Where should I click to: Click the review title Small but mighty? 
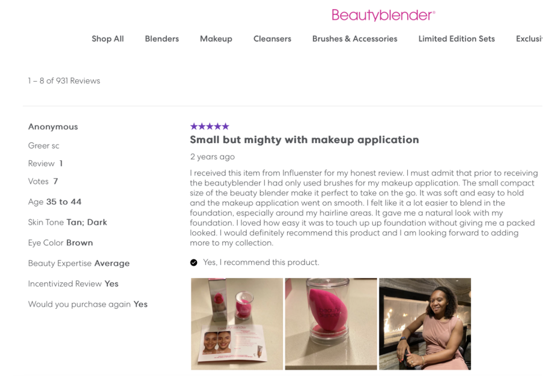point(305,140)
